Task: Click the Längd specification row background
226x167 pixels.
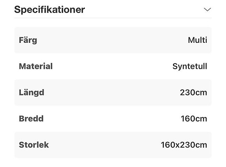Action: (x=113, y=92)
